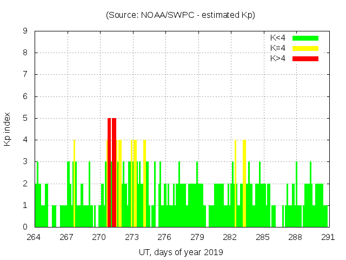This screenshot has height=260, width=346.
Task: Click the yellow bar just right of day 267
Action: click(x=74, y=183)
